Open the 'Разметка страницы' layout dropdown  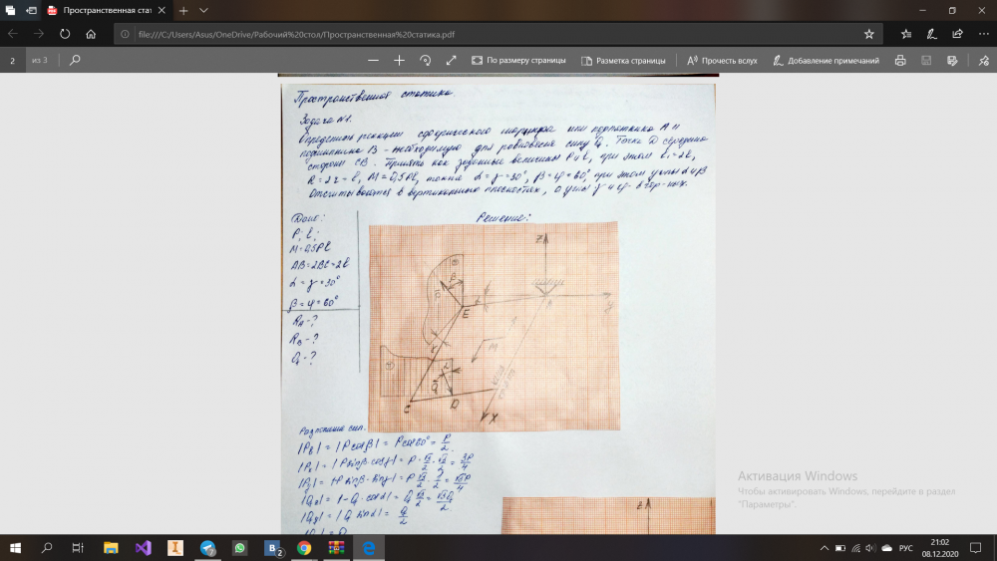tap(623, 60)
